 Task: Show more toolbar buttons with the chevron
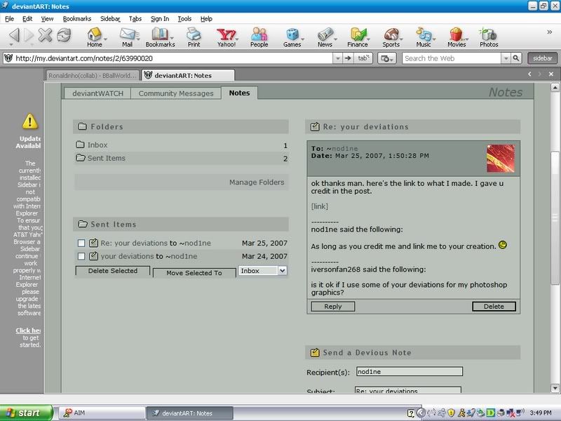click(550, 32)
